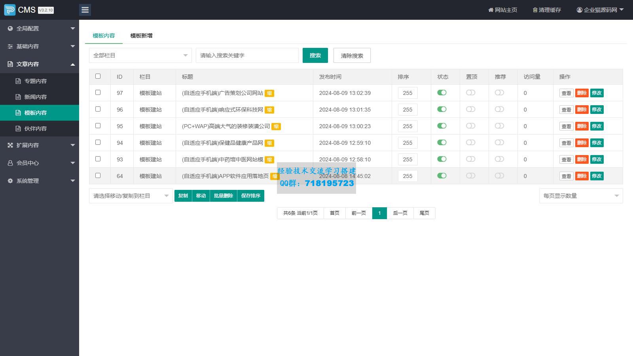
Task: Click the file icon beside 专题内容
Action: pyautogui.click(x=18, y=81)
